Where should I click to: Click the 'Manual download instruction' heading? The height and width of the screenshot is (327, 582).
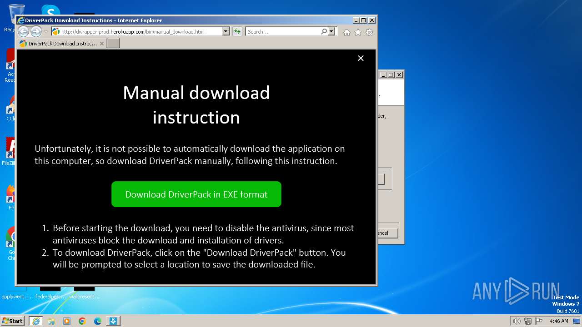(196, 105)
